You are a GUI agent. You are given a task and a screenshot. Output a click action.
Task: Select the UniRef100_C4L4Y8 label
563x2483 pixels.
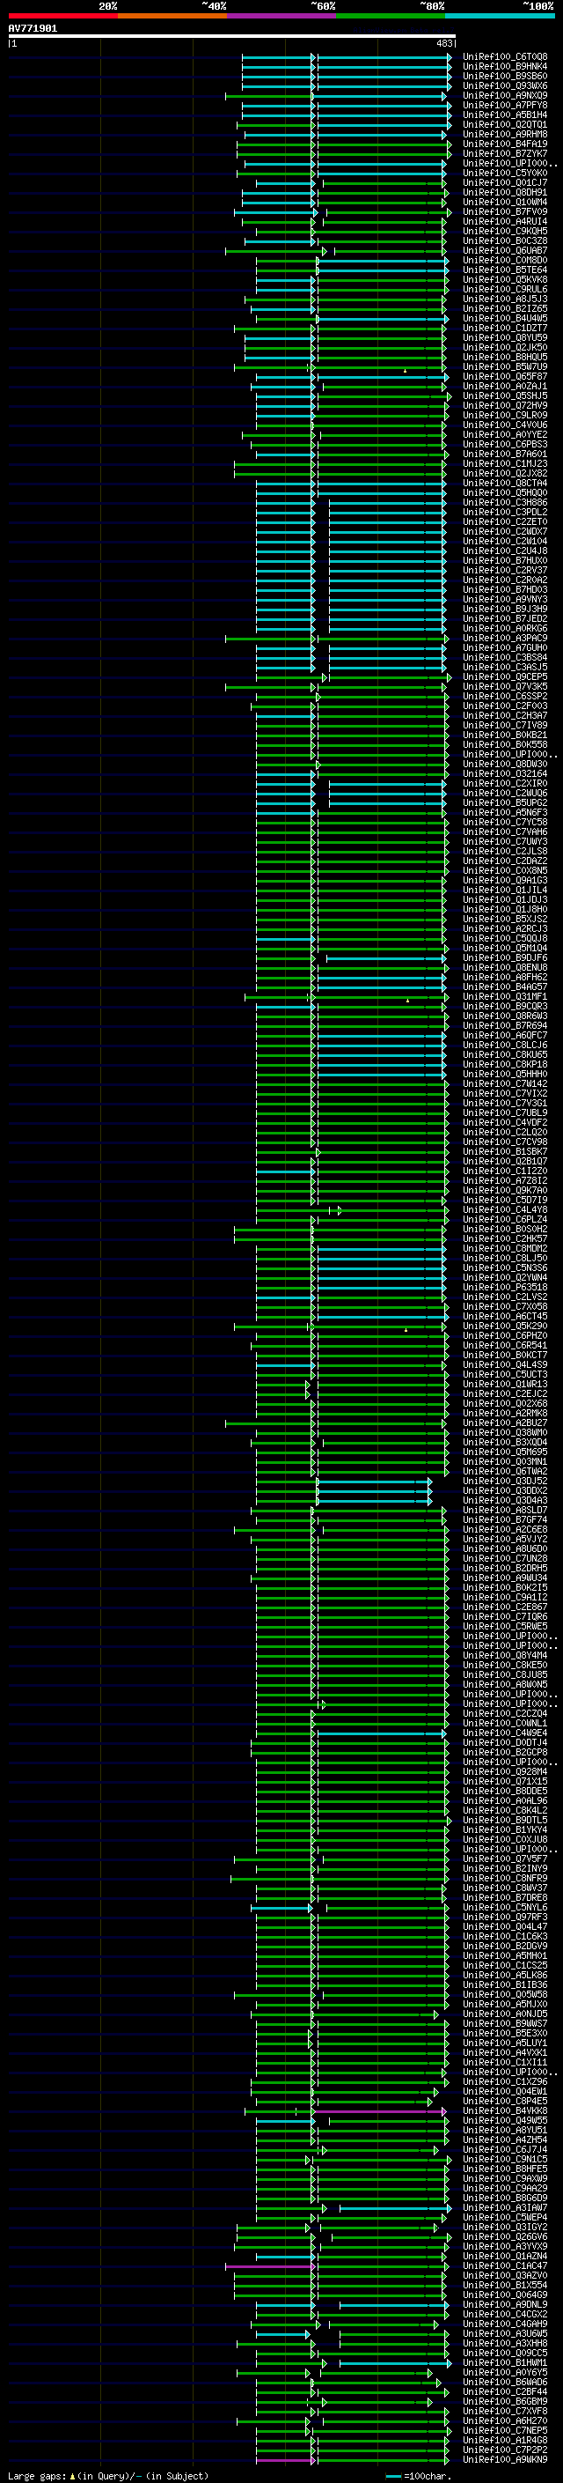(x=504, y=1208)
